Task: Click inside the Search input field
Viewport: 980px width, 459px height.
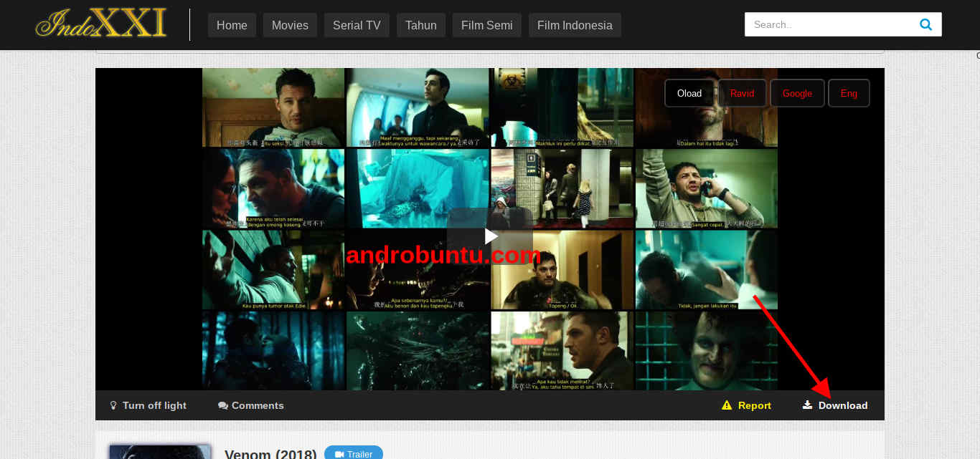Action: pyautogui.click(x=825, y=24)
